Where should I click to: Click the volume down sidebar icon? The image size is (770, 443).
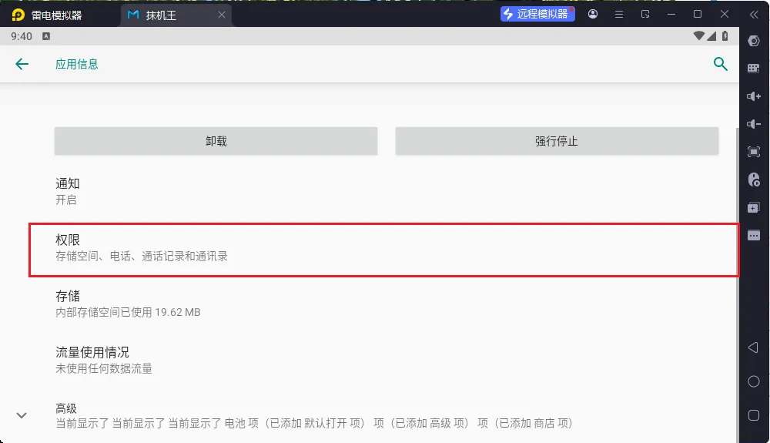pos(754,124)
